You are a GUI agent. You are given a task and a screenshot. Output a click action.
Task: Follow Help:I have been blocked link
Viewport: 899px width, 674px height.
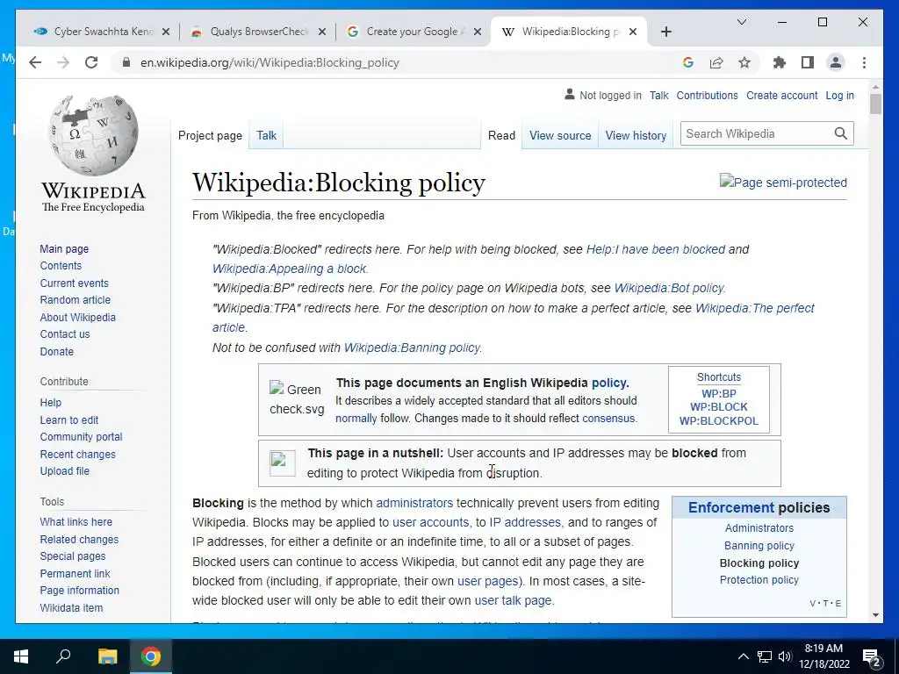point(655,249)
